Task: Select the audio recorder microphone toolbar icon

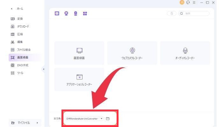Action: [76, 13]
